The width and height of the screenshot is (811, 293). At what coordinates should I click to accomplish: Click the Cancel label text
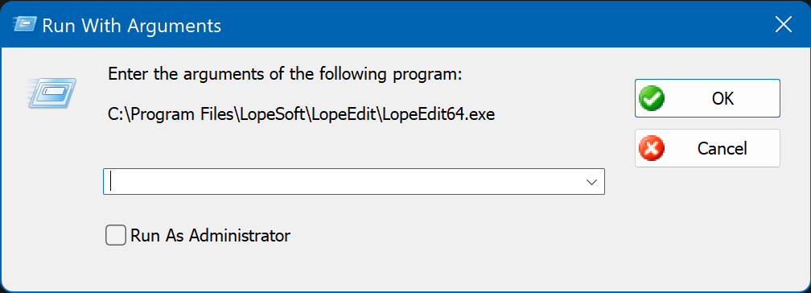(x=722, y=149)
